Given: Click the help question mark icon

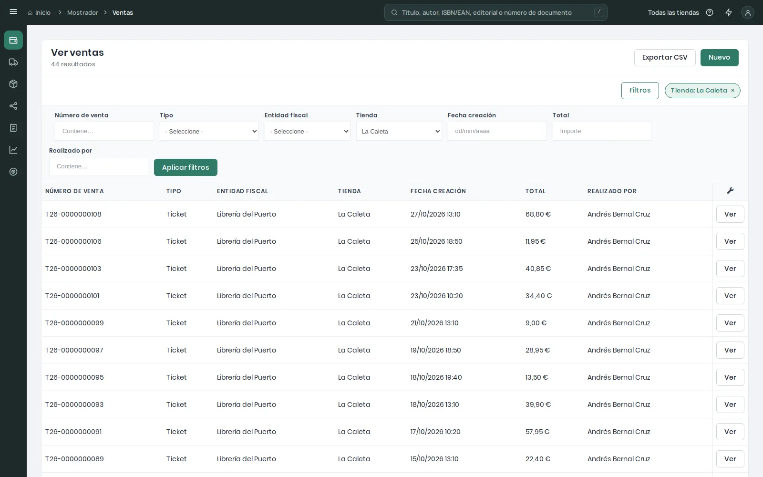Looking at the screenshot, I should [x=710, y=12].
